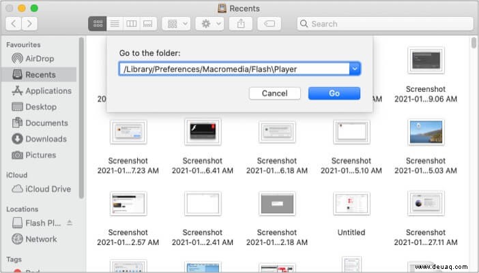Screen dimensions: 479x273
Task: Switch to list view
Action: (x=115, y=24)
